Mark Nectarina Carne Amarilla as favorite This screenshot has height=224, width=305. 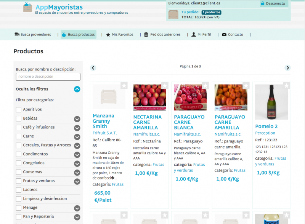pyautogui.click(x=165, y=86)
